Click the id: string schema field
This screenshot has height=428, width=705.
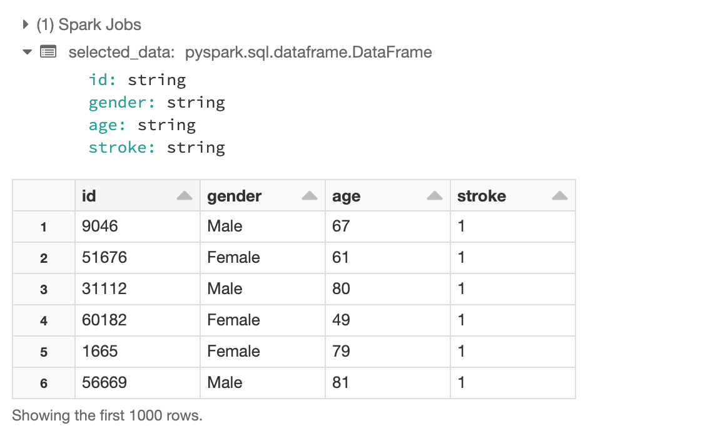coord(137,79)
